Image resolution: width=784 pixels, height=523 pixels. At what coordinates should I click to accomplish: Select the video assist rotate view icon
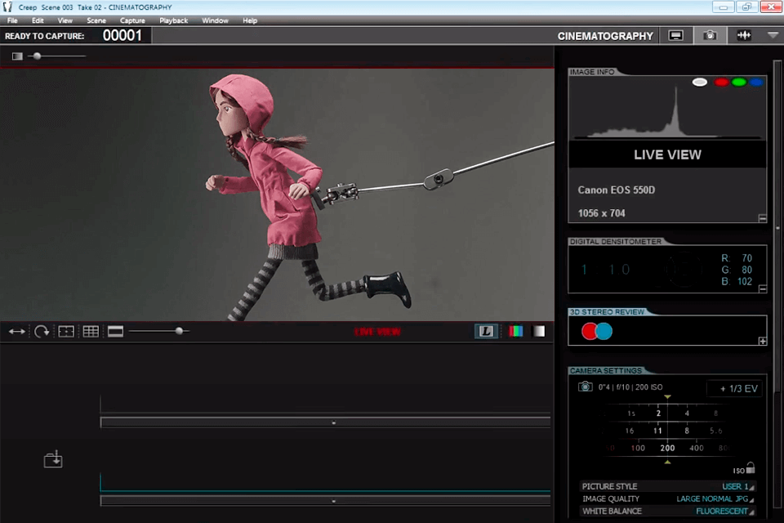(42, 331)
